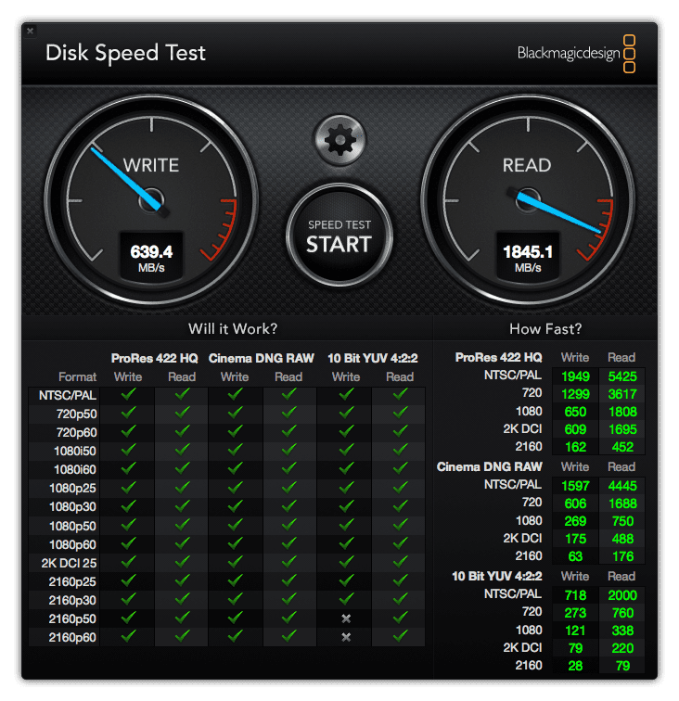Click 1080p50 ProRes 422 HQ read checkmark
679x701 pixels.
pyautogui.click(x=182, y=525)
